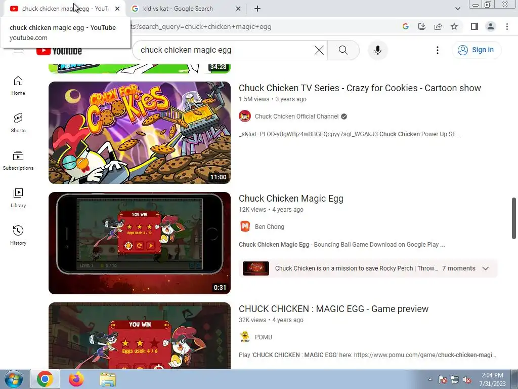Open clock showing 2:04 PM
518x389 pixels.
click(492, 379)
